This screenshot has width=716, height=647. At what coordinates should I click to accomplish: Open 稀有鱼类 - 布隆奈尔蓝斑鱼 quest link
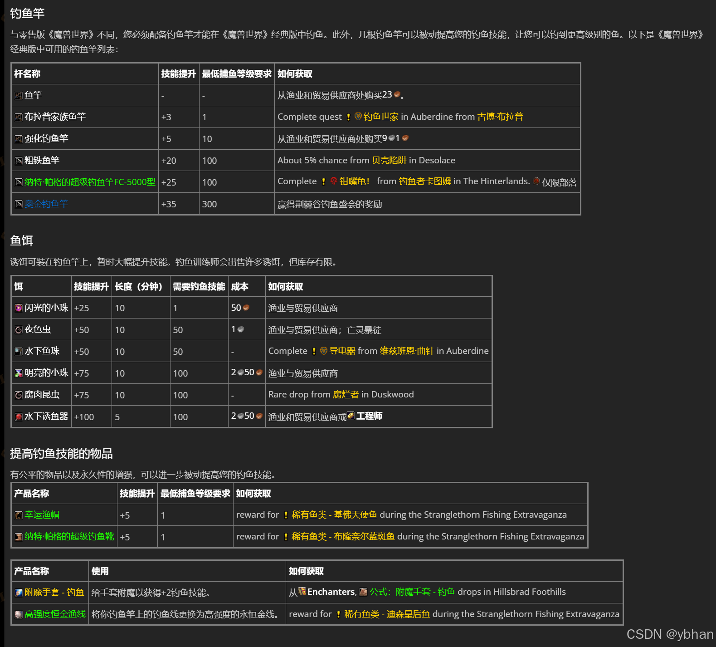[x=343, y=536]
